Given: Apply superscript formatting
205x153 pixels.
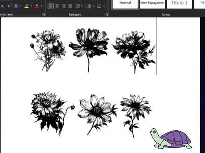Looking at the screenshot, I should click(x=9, y=6).
